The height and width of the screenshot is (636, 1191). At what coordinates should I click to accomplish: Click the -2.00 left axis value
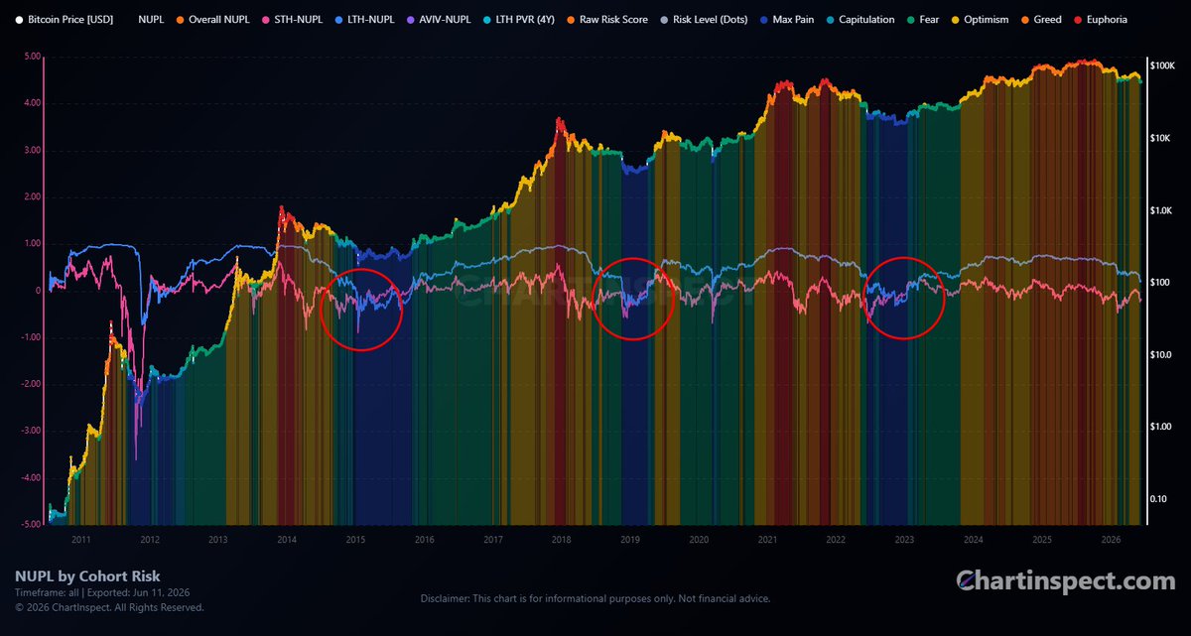(30, 385)
